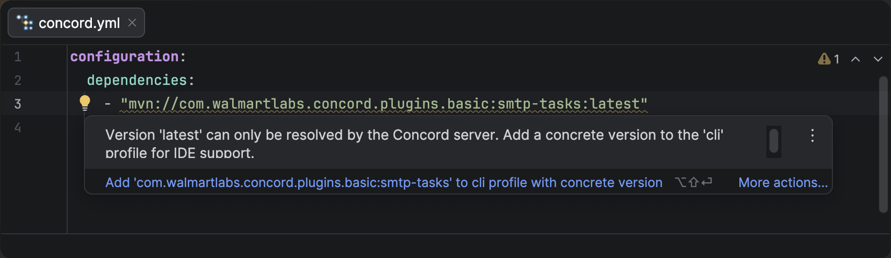Click "Add to cli profile with concrete version" link
Image resolution: width=891 pixels, height=258 pixels.
384,183
